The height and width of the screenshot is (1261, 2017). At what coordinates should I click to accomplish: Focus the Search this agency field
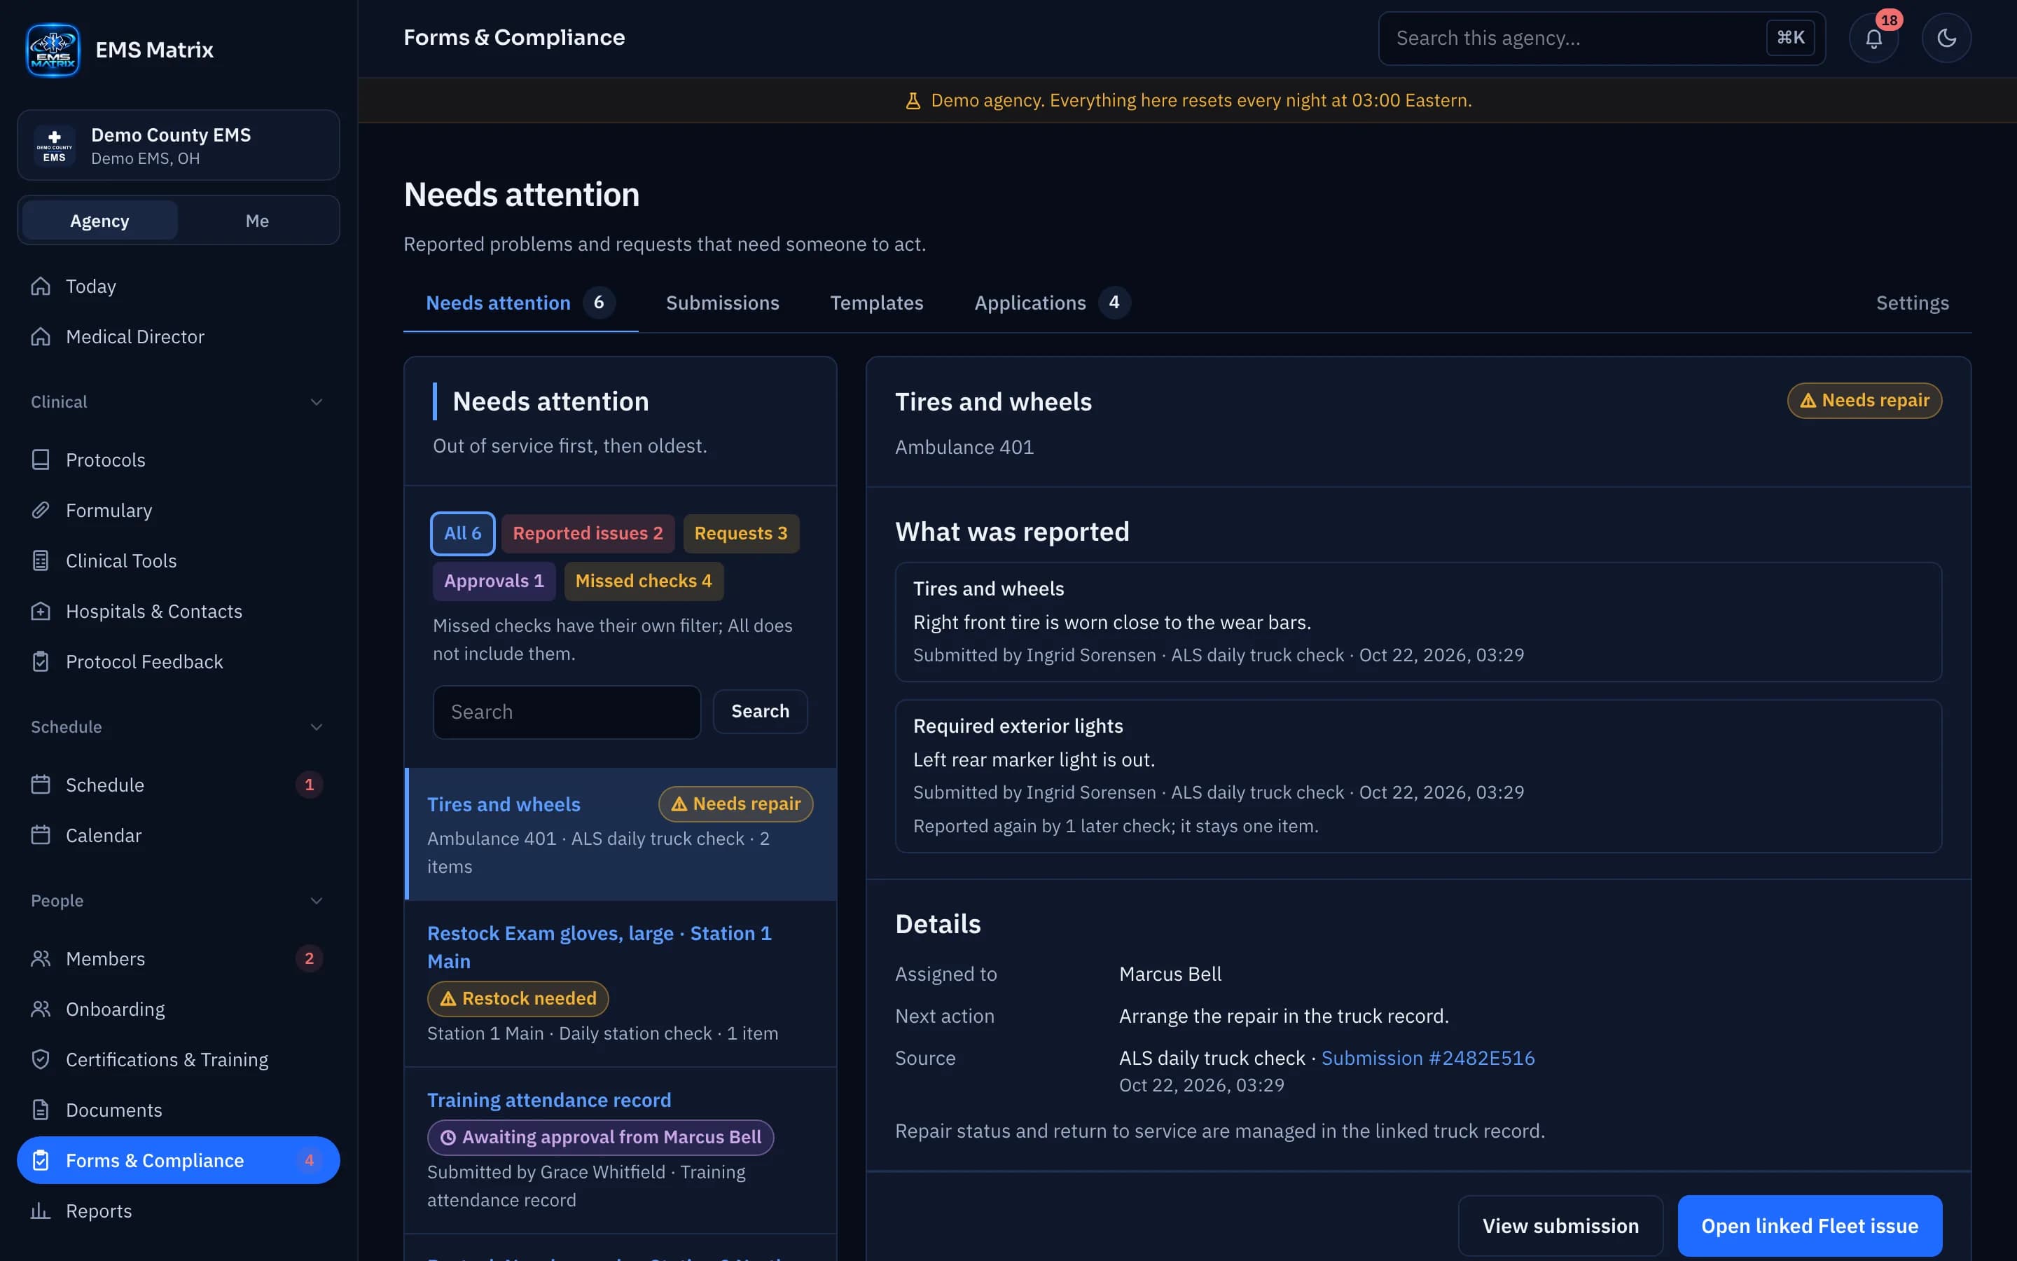point(1601,39)
